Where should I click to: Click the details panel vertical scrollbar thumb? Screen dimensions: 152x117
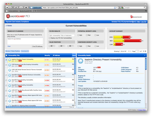tap(146, 64)
